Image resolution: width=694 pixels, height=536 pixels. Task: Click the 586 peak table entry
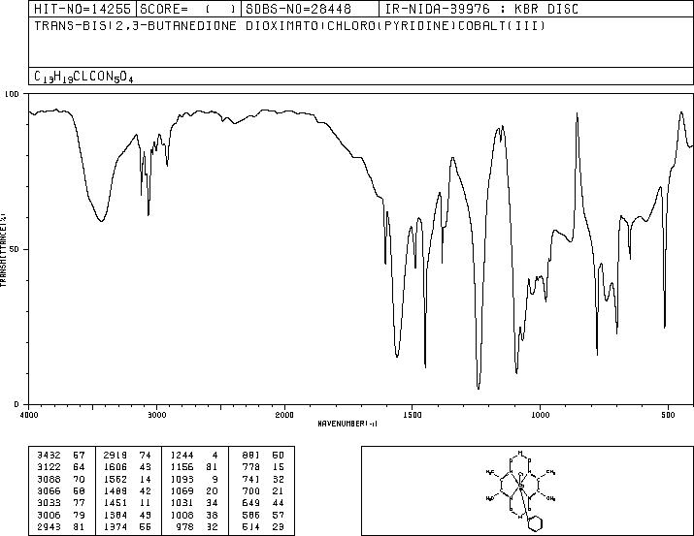263,515
